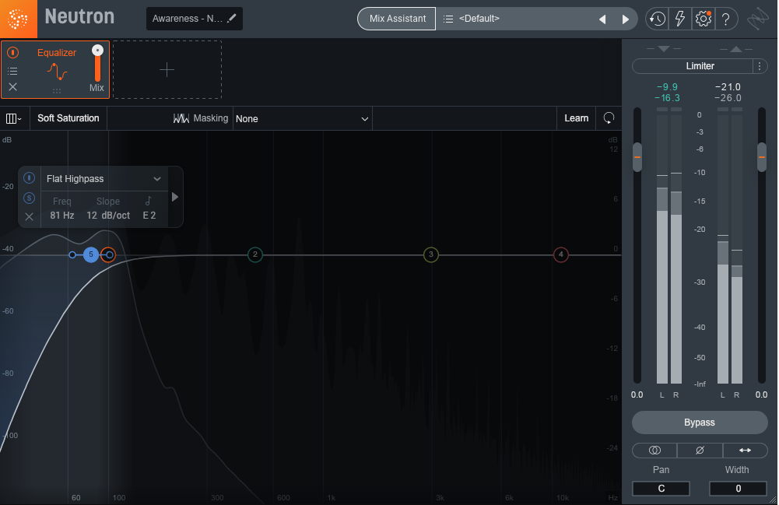Click the Width value field 0
This screenshot has height=505, width=779.
[x=738, y=489]
